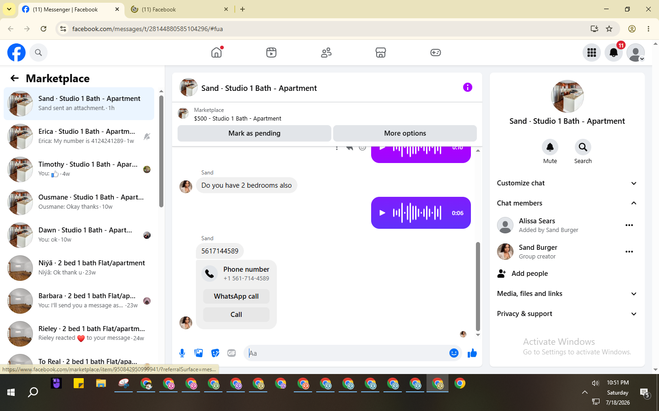The image size is (659, 411).
Task: Go to the Facebook Home icon
Action: (x=216, y=53)
